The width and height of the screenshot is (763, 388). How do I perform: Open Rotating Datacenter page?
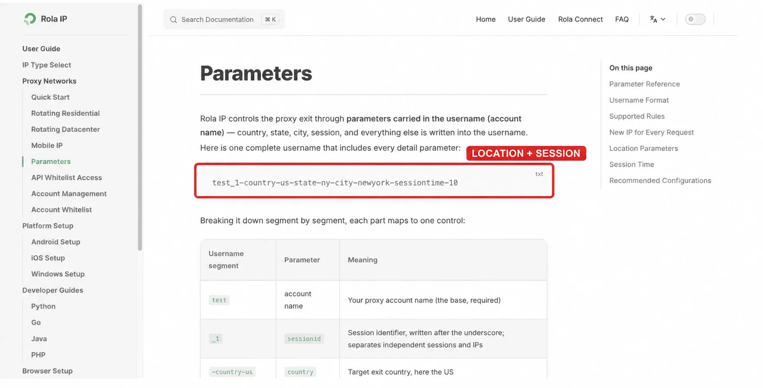[x=66, y=129]
